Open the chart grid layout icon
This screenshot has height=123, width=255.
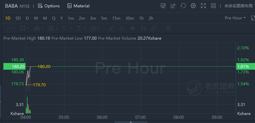click(213, 6)
